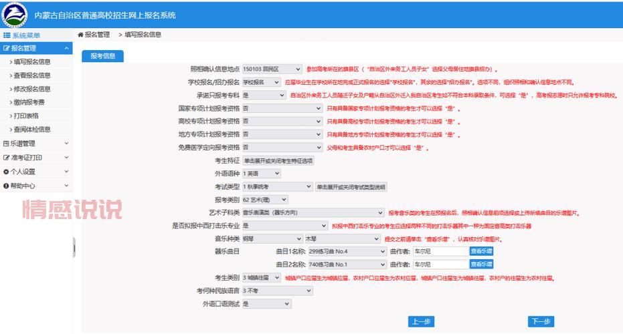Open the 高校专项计划报考资格 dropdown

tap(282, 122)
